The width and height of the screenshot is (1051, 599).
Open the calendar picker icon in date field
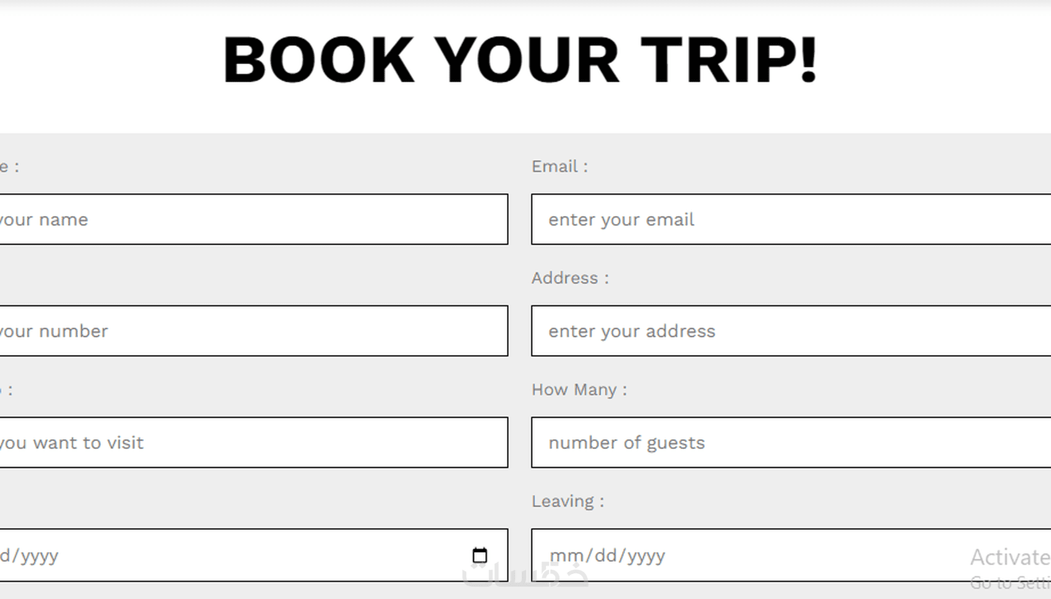480,555
